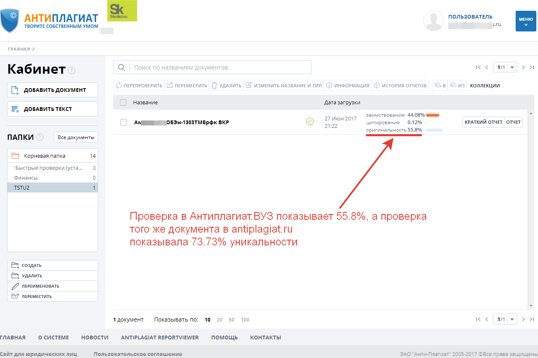Screen dimensions: 538x358
Task: Click the user avatar picture
Action: (x=434, y=21)
